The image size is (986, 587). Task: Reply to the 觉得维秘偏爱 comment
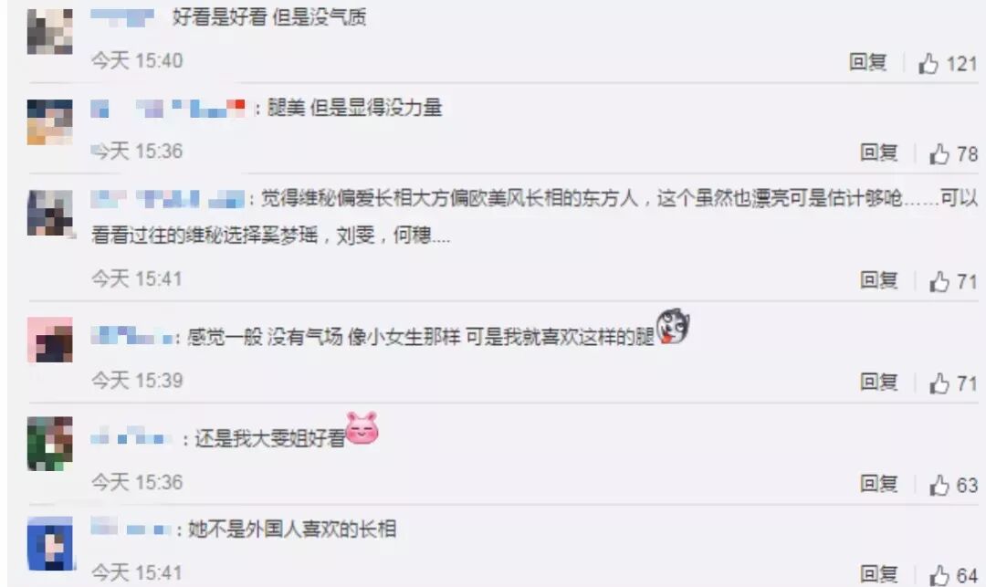[x=879, y=279]
